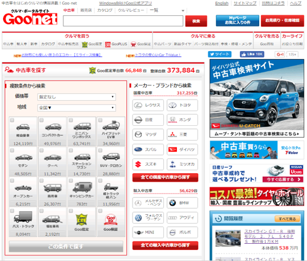The width and height of the screenshot is (307, 261).
Task: Click 全ての輸入中古車から探す button
Action: coord(165,246)
